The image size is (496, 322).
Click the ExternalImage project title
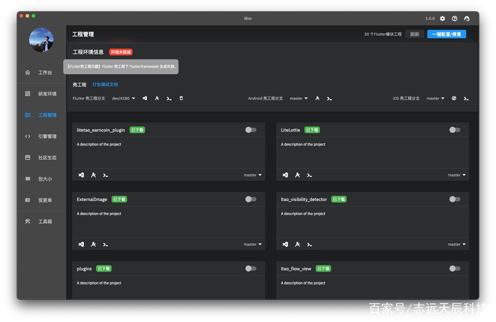[92, 199]
